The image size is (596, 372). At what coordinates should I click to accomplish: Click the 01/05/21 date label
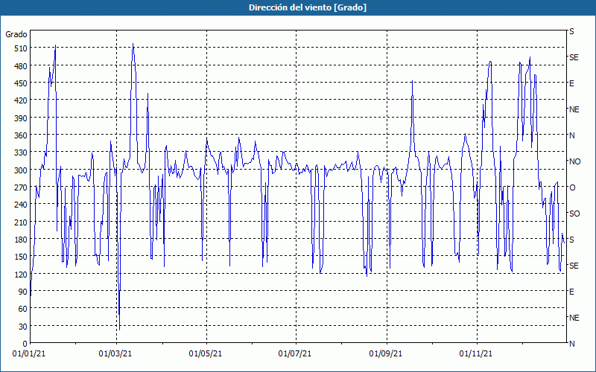(x=206, y=354)
